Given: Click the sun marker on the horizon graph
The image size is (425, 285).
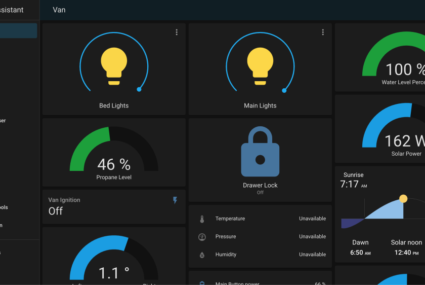Looking at the screenshot, I should point(403,199).
